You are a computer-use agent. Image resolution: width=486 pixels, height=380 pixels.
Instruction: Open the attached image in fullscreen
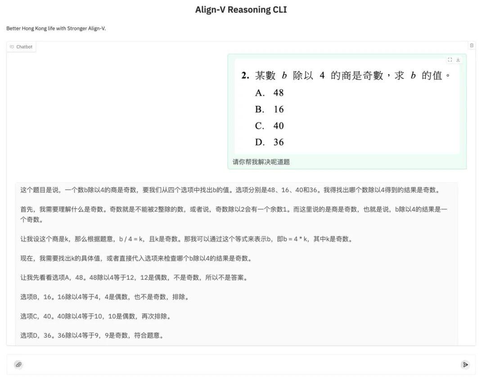450,60
